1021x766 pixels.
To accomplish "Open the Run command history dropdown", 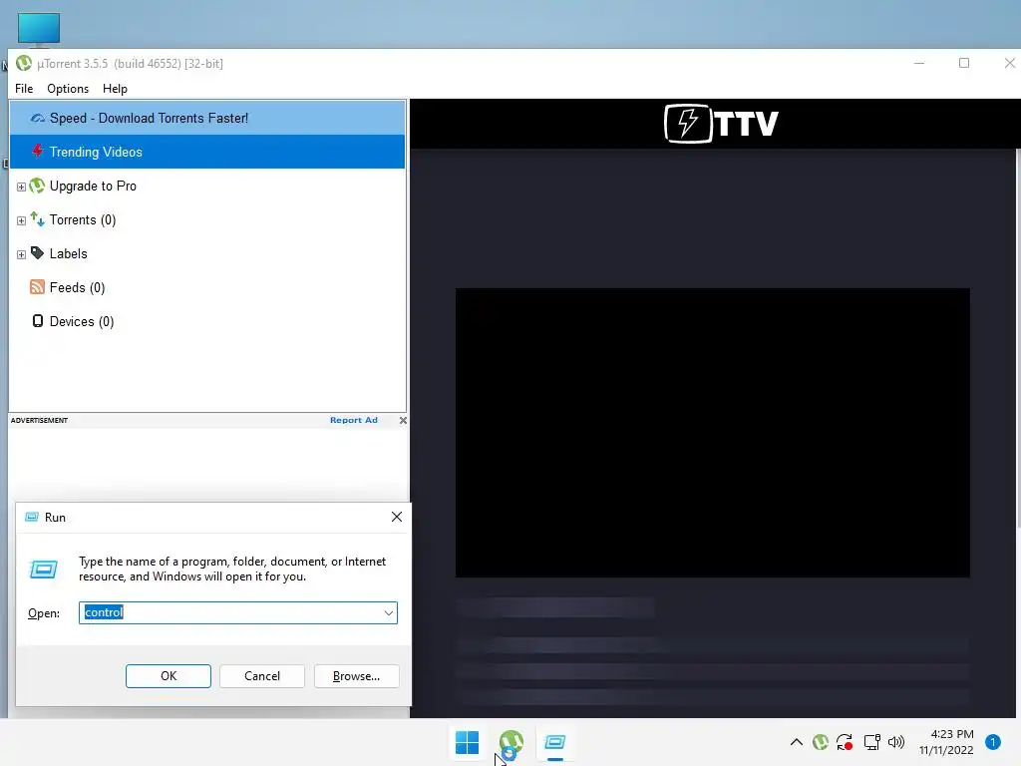I will tap(389, 613).
